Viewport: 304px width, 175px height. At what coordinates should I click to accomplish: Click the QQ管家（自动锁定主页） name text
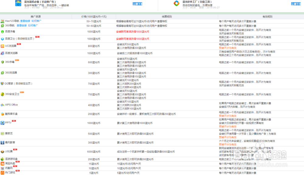click(x=19, y=84)
